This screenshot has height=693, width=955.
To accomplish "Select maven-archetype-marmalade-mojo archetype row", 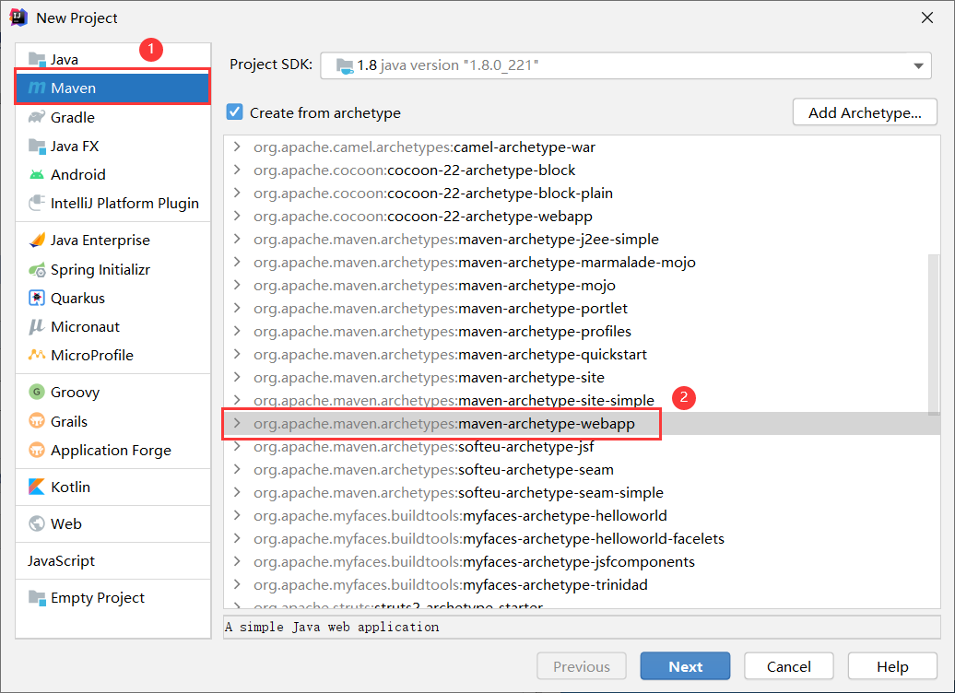I will pyautogui.click(x=583, y=262).
